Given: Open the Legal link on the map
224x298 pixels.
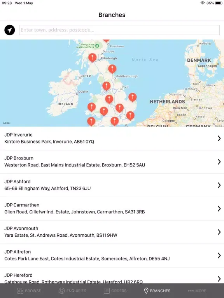Looking at the screenshot, I should (x=7, y=123).
